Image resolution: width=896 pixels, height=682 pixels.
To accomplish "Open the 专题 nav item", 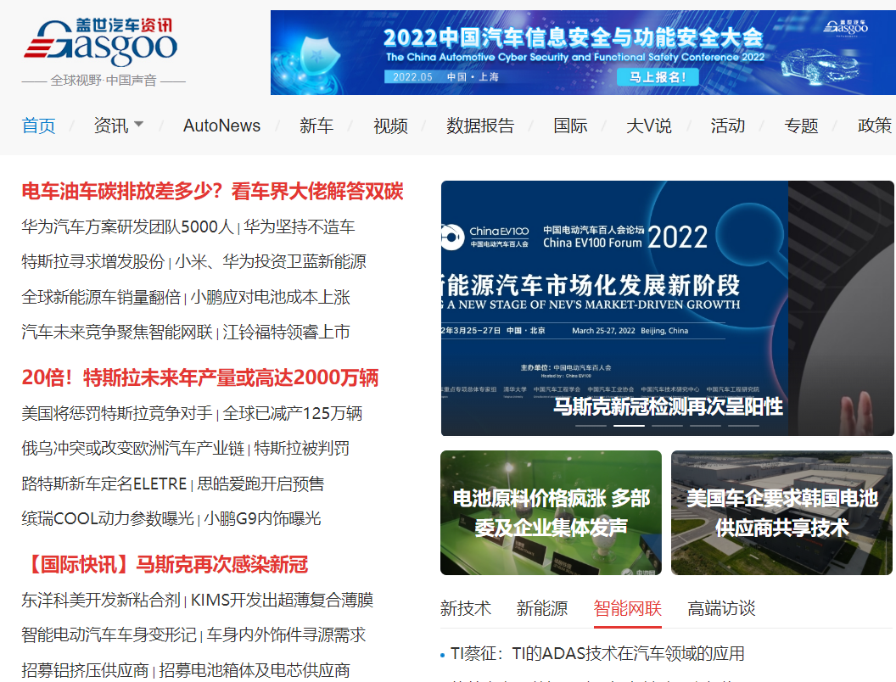I will pos(801,126).
